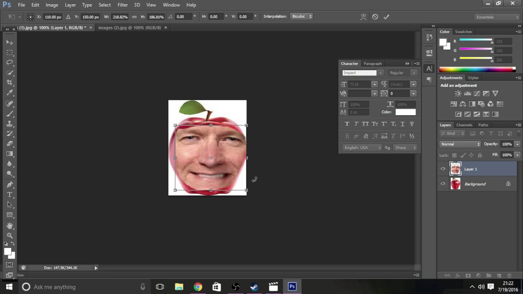Select the Clone Stamp tool
This screenshot has height=294, width=523.
10,124
